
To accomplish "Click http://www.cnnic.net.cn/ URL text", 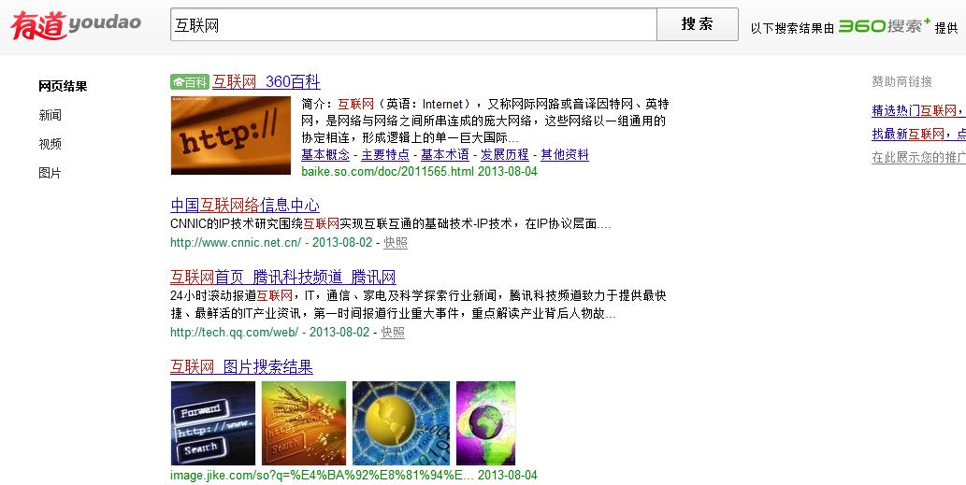I will pos(236,243).
